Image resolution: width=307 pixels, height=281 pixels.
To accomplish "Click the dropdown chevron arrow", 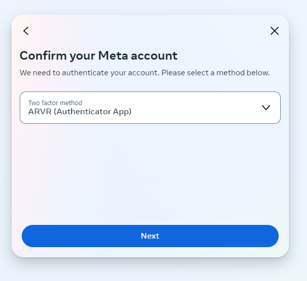I will [266, 108].
